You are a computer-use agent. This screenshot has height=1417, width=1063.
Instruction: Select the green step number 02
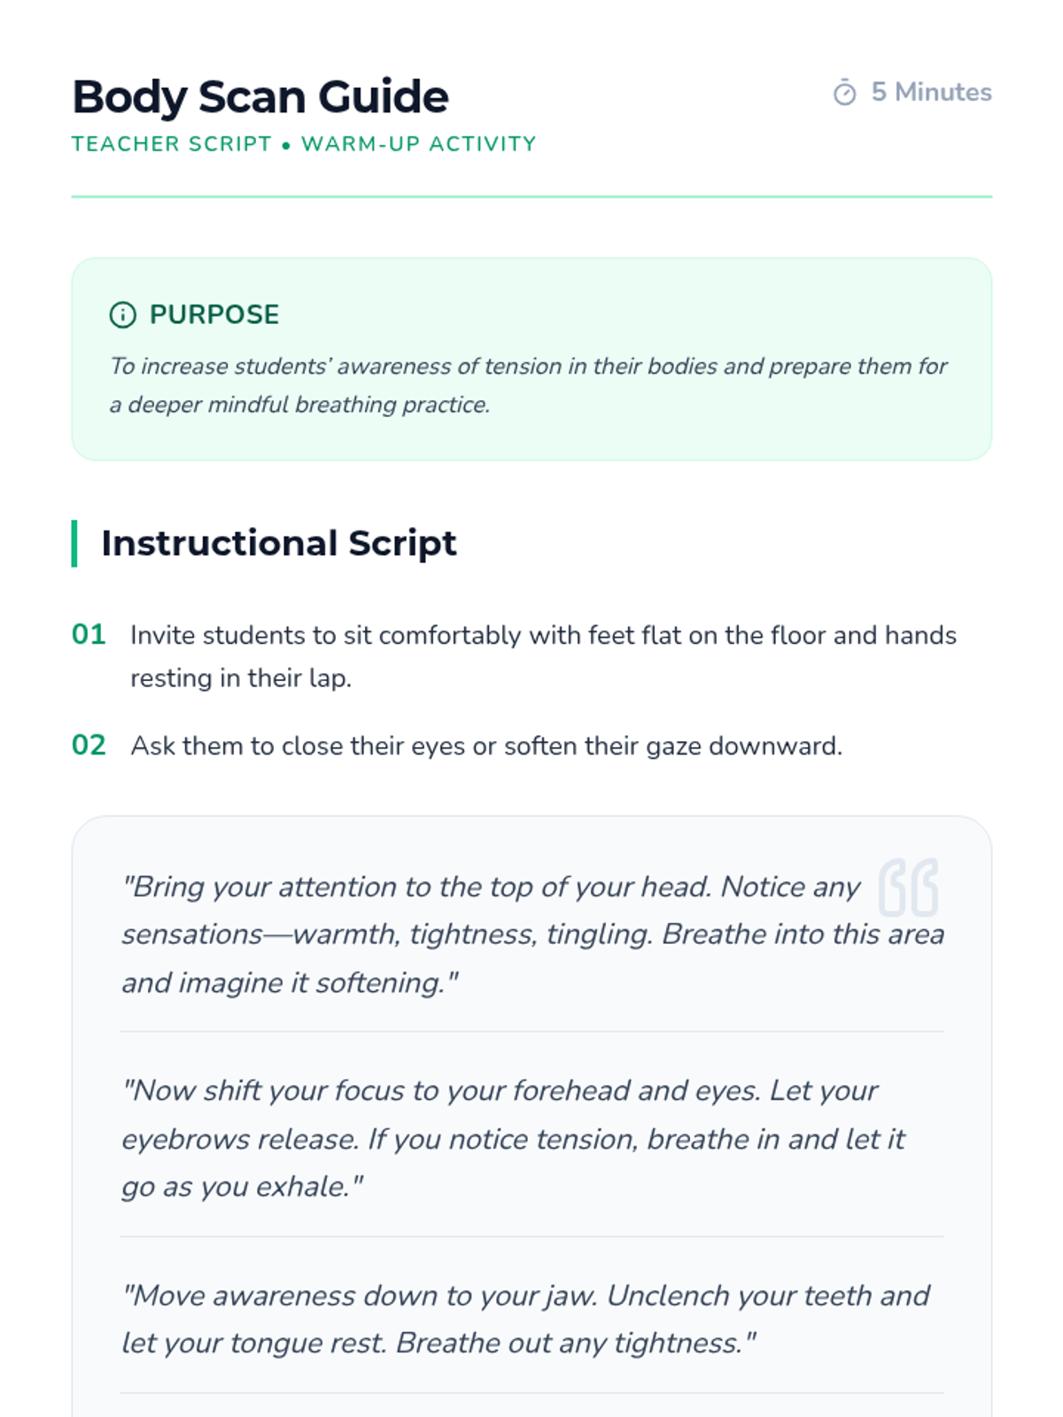pyautogui.click(x=89, y=745)
